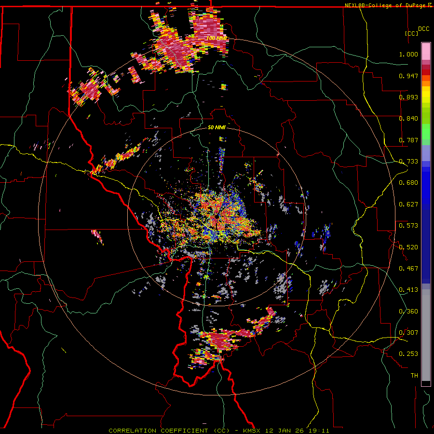Select the 0.947 scale value
The width and height of the screenshot is (434, 434).
(408, 76)
